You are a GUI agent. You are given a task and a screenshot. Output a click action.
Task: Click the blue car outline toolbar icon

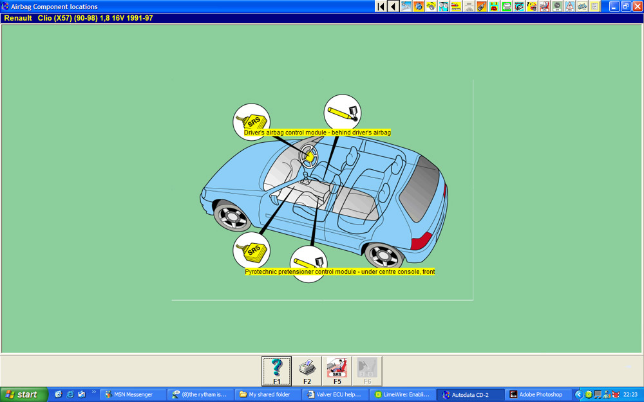tap(582, 6)
